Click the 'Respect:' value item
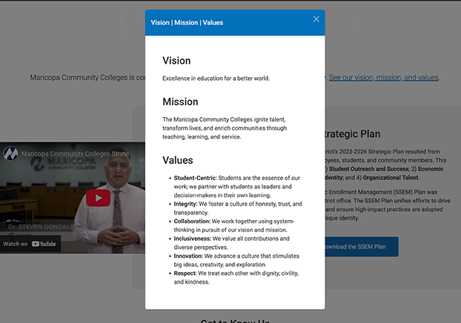 (x=236, y=278)
